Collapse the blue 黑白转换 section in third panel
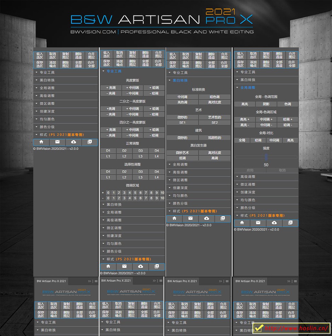 pyautogui.click(x=199, y=80)
